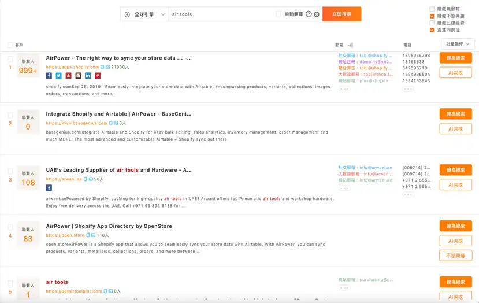Image resolution: width=479 pixels, height=303 pixels.
Task: Open title 'UAE's Leading Supplier of air tools'
Action: [119, 170]
